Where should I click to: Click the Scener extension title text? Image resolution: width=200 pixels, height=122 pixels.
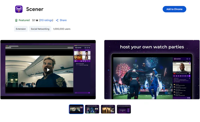coord(35,9)
